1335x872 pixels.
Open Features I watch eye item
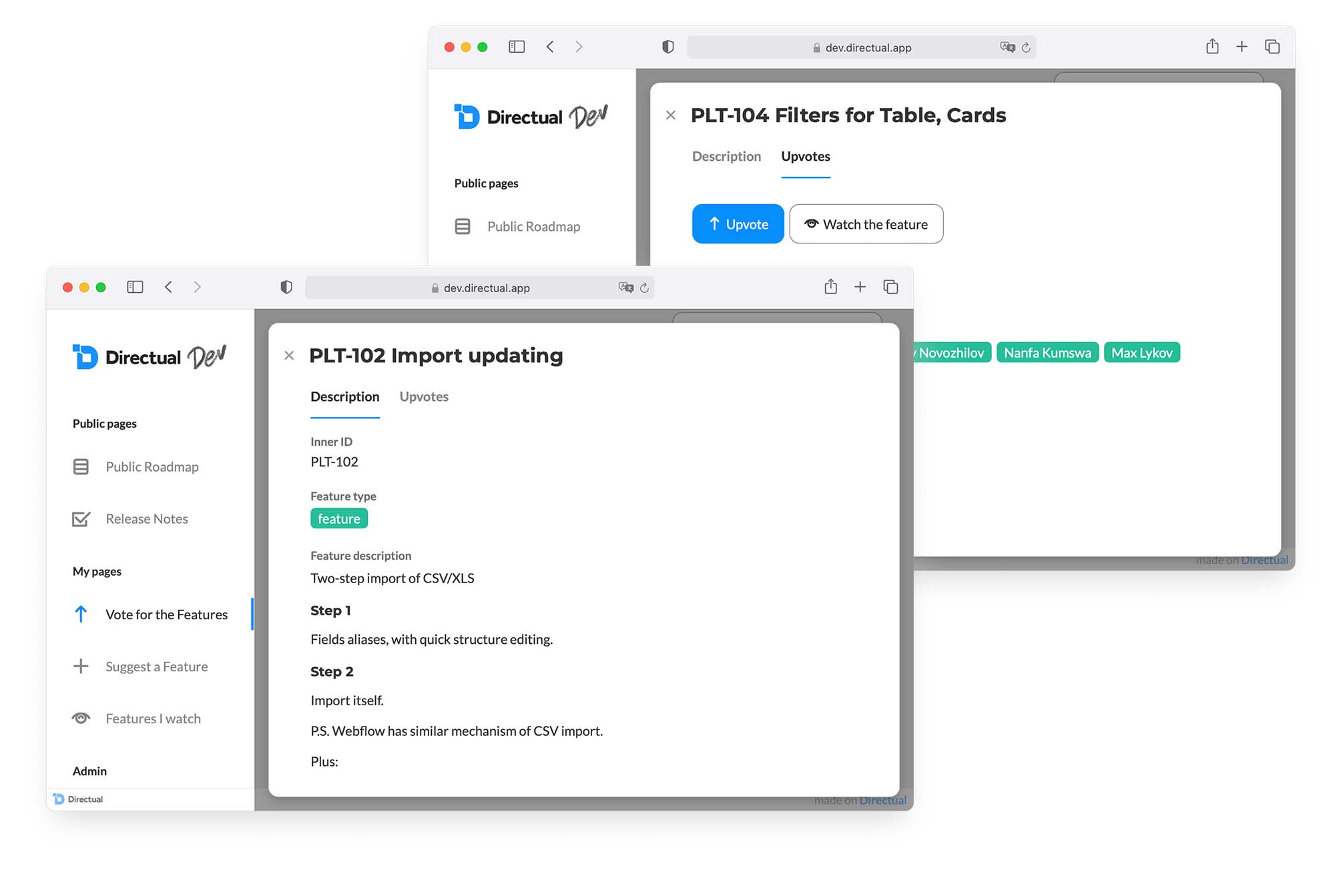point(153,719)
